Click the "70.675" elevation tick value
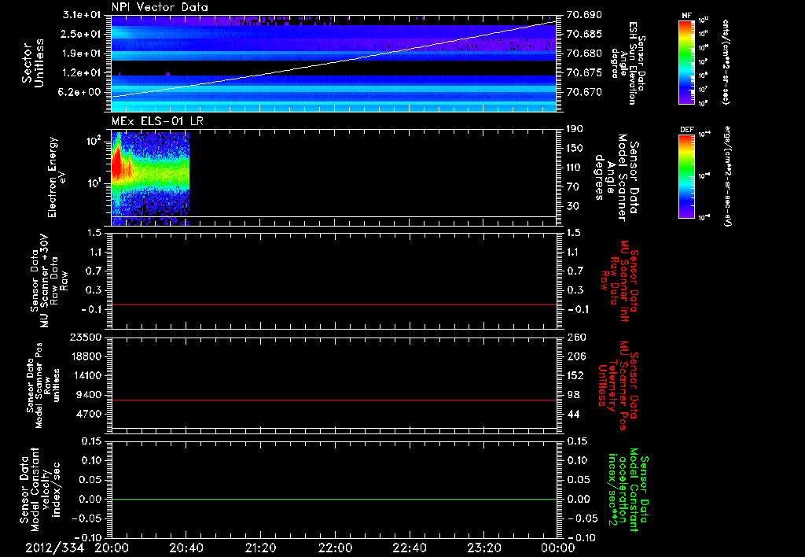The image size is (805, 557). [584, 73]
